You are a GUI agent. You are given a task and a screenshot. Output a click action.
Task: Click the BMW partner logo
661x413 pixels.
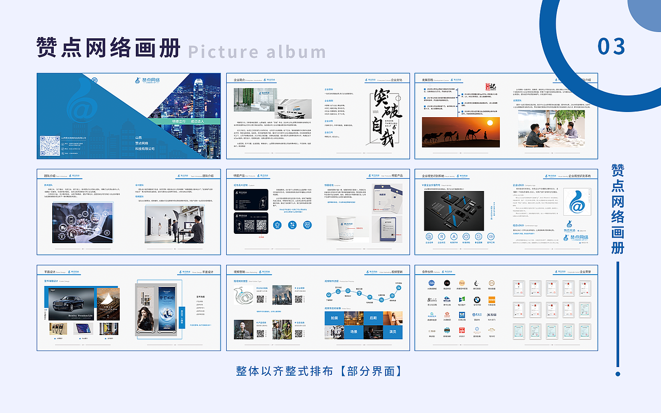point(477,299)
